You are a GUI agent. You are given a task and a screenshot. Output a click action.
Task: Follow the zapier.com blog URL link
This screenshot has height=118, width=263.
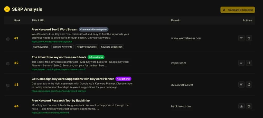click(x=59, y=69)
